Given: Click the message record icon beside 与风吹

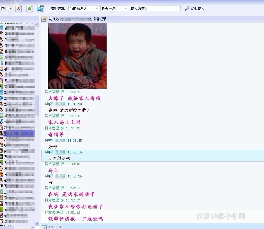Looking at the screenshot, I should [44, 19].
